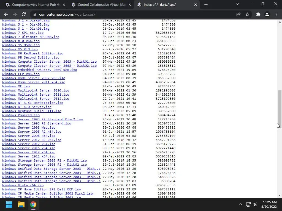Open a new browser tab
This screenshot has width=282, height=211.
coord(206,5)
